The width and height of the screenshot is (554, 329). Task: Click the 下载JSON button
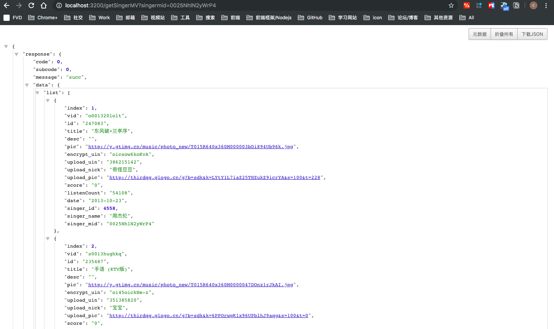click(532, 34)
